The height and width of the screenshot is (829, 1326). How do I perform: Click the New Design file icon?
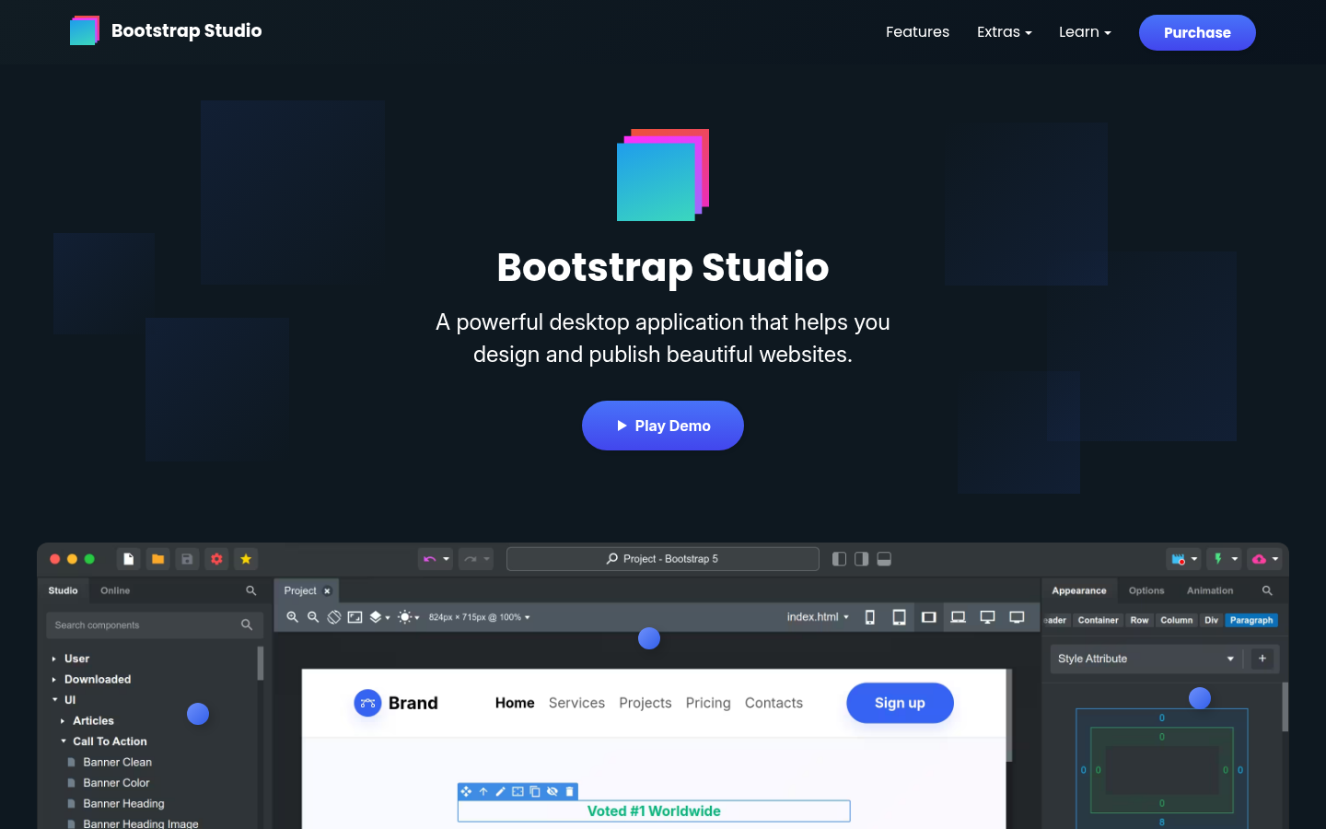pos(129,559)
